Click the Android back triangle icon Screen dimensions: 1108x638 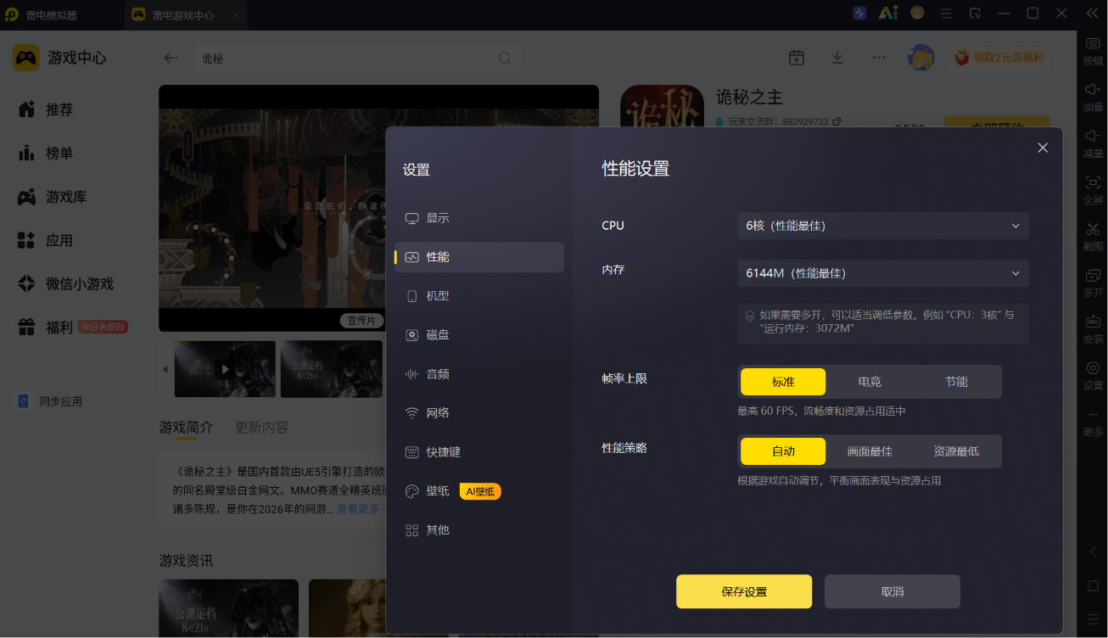1093,552
